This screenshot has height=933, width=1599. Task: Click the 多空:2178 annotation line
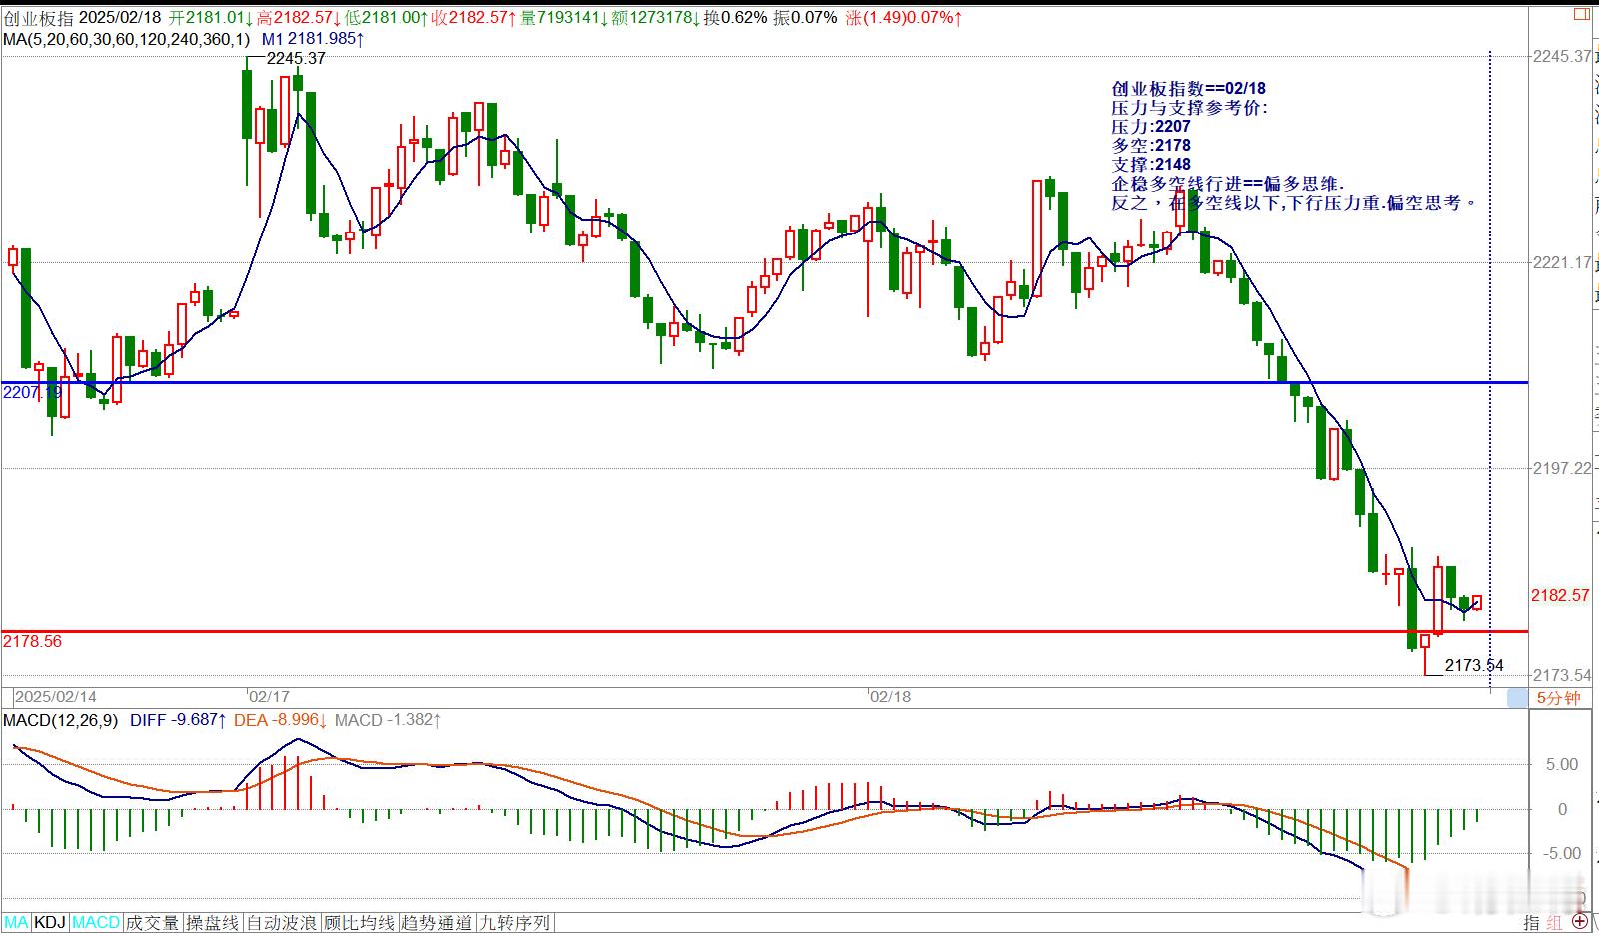coord(1151,146)
